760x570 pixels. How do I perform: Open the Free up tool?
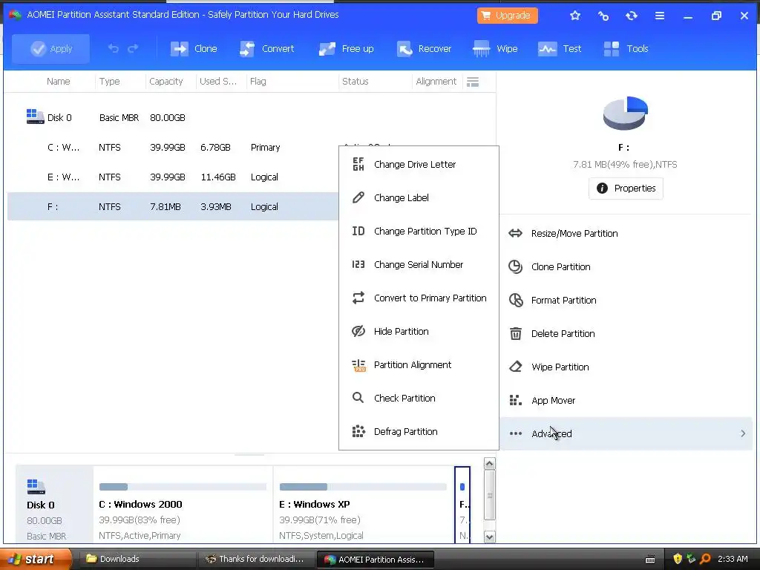(346, 49)
